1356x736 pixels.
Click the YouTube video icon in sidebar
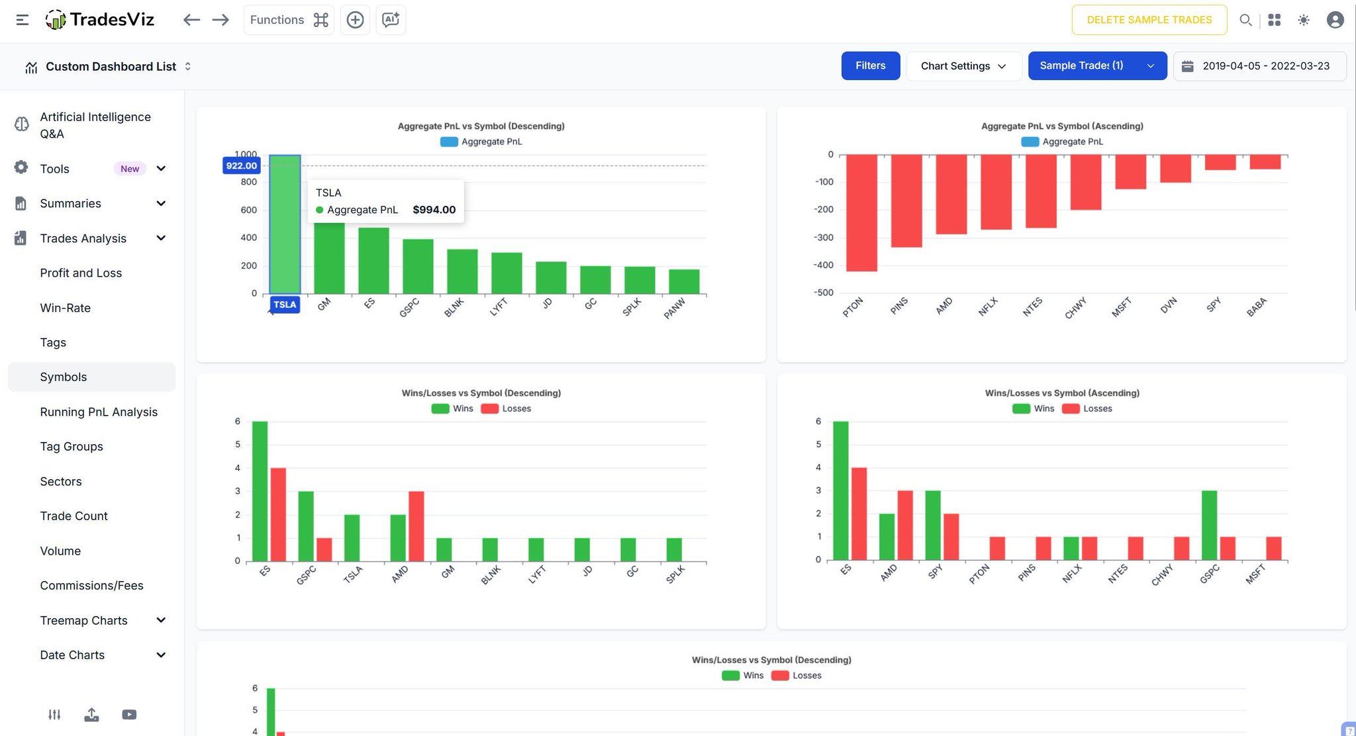tap(129, 715)
